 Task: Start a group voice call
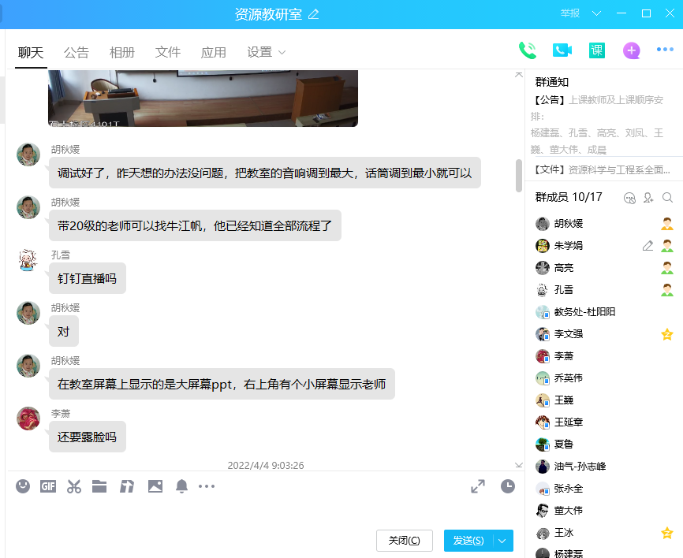(527, 50)
